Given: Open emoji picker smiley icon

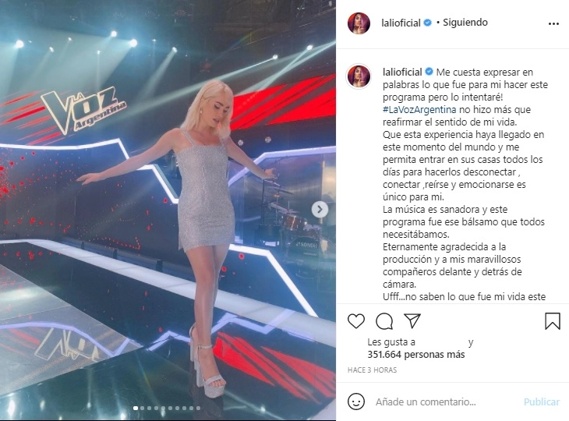Looking at the screenshot, I should coord(356,402).
